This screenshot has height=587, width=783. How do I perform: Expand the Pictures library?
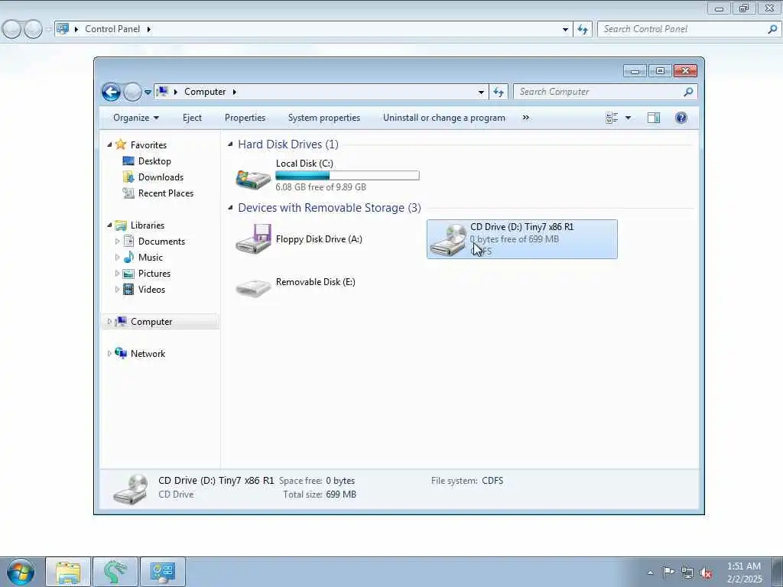[117, 274]
